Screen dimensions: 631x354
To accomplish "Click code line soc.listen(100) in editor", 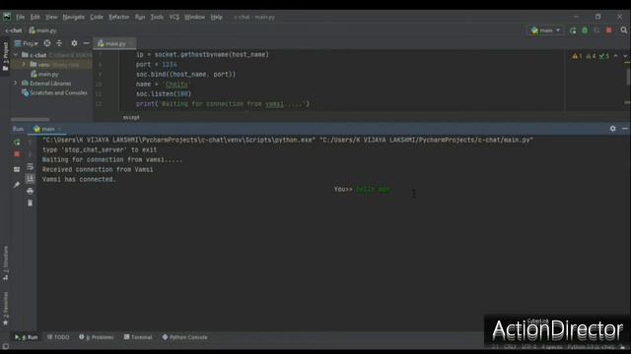I will tap(164, 94).
